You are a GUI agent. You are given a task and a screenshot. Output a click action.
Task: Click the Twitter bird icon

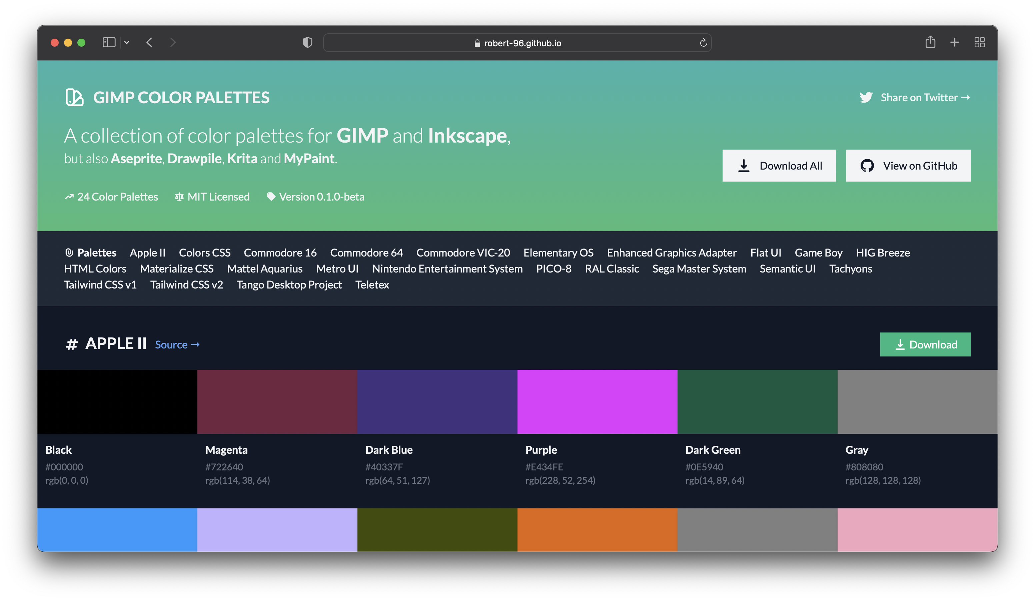tap(866, 98)
